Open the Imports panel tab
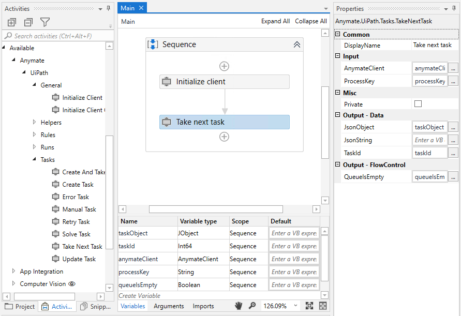The image size is (461, 316). click(x=203, y=306)
